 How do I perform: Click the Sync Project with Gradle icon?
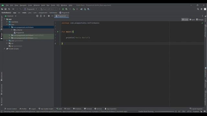click(82, 9)
